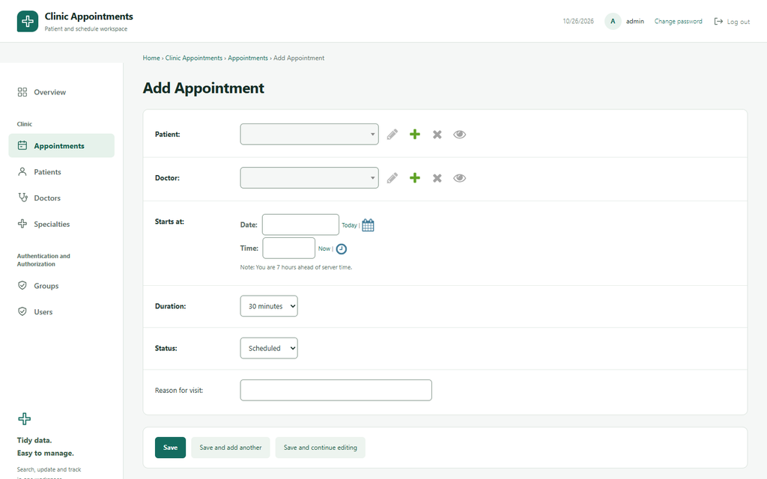Screen dimensions: 767x479
Task: Delete selected patient with X icon
Action: (437, 135)
